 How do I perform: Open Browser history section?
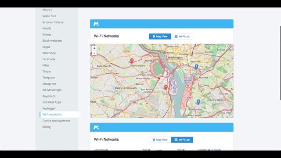tap(53, 22)
